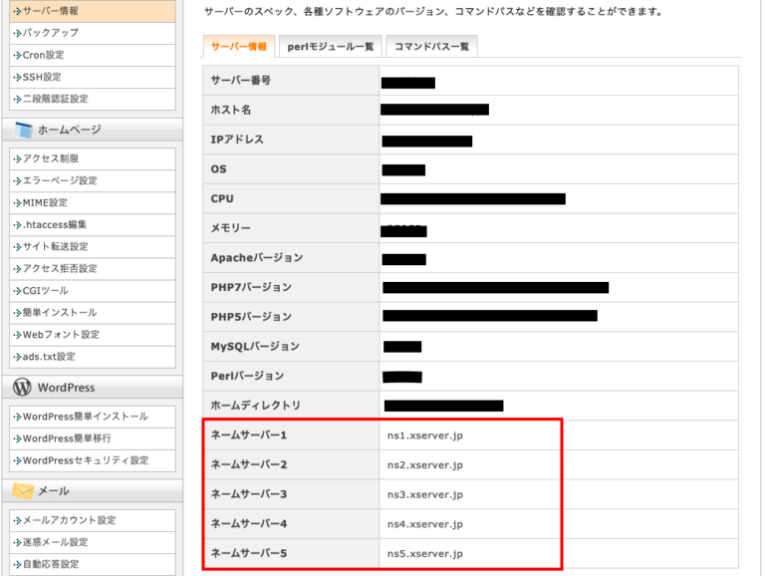Click the arrow icon beside アクセス制限
The image size is (765, 576).
tap(17, 158)
